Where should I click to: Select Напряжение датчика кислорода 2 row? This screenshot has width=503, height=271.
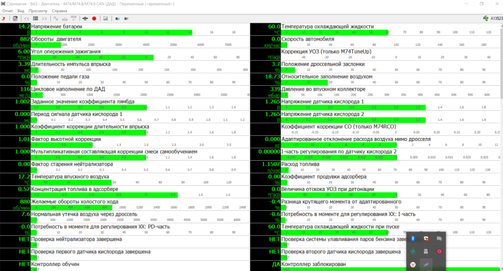click(375, 117)
